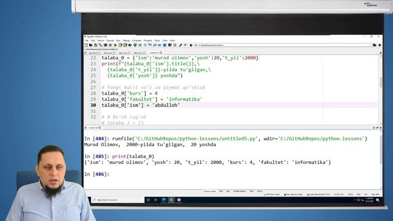
Task: Click the In [486] console prompt
Action: point(97,174)
